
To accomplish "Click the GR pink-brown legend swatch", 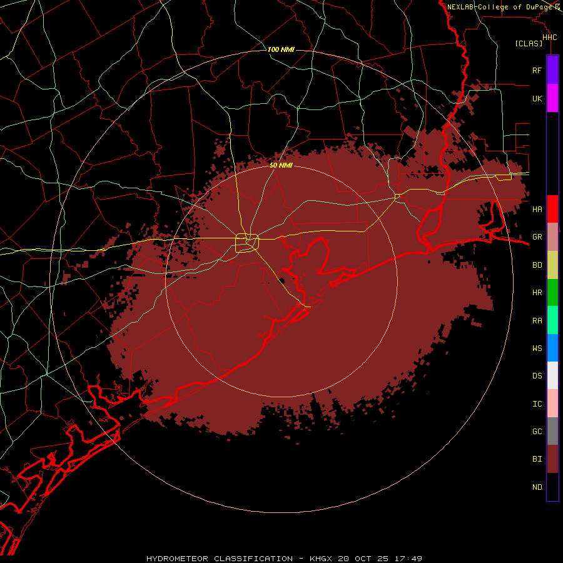I will pyautogui.click(x=552, y=237).
